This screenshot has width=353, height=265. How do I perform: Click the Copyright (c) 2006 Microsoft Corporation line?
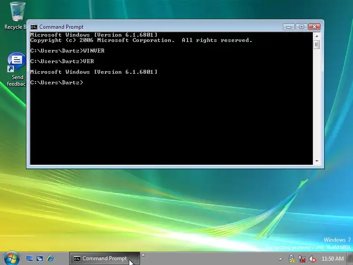pos(141,40)
